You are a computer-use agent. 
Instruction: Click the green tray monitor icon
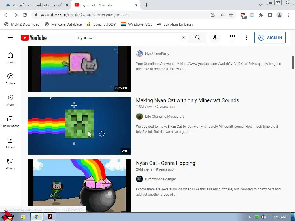pos(257,217)
